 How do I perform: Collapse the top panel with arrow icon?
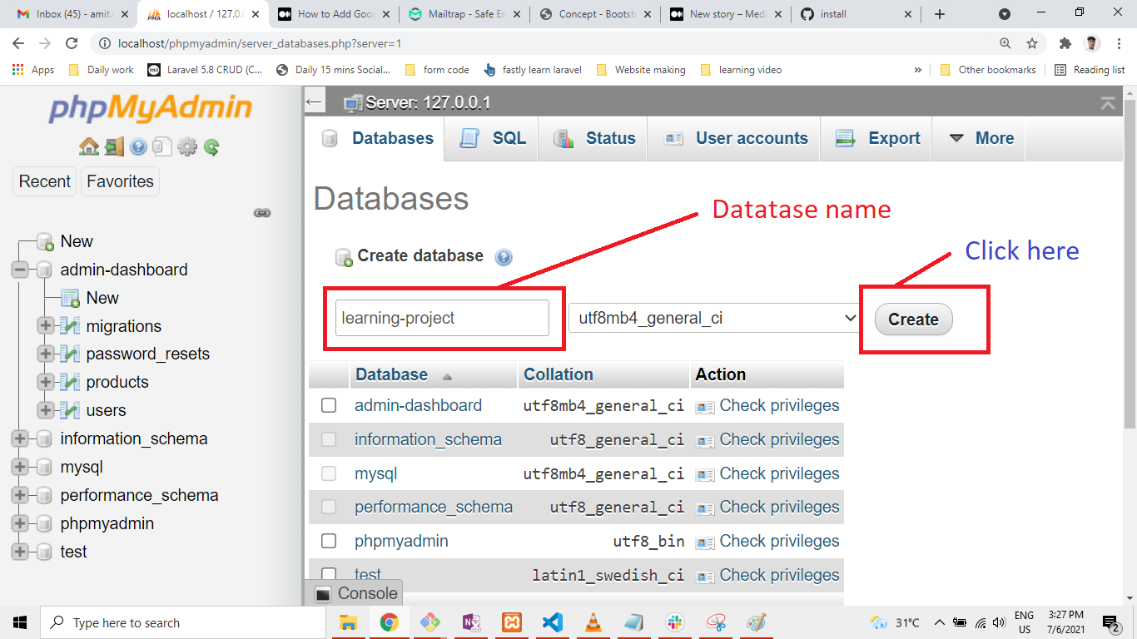click(x=1108, y=103)
